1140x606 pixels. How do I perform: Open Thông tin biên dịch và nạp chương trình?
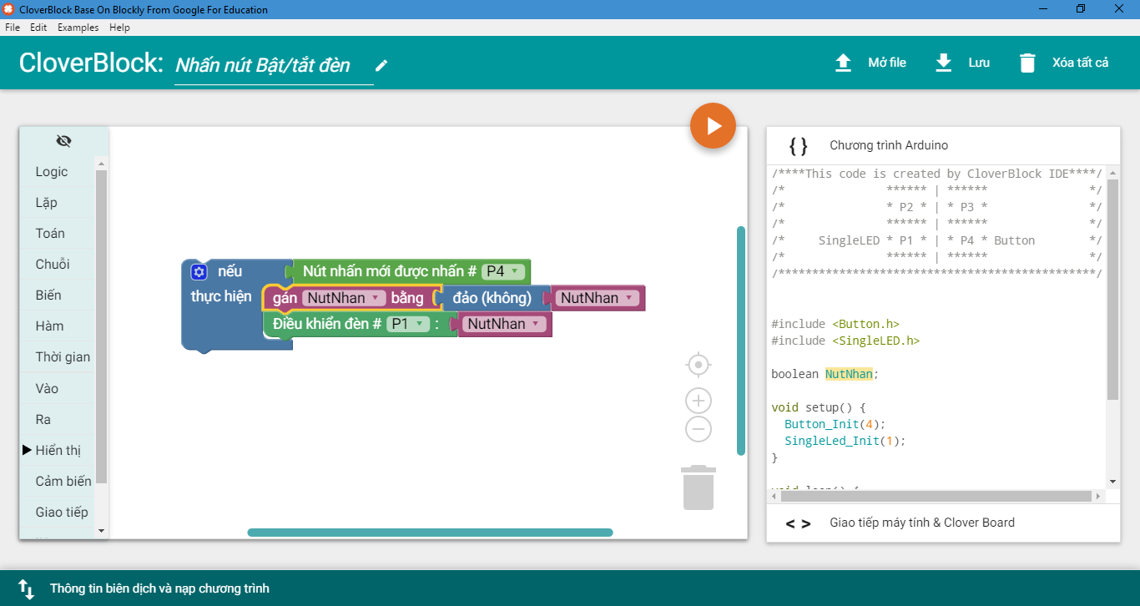570,588
